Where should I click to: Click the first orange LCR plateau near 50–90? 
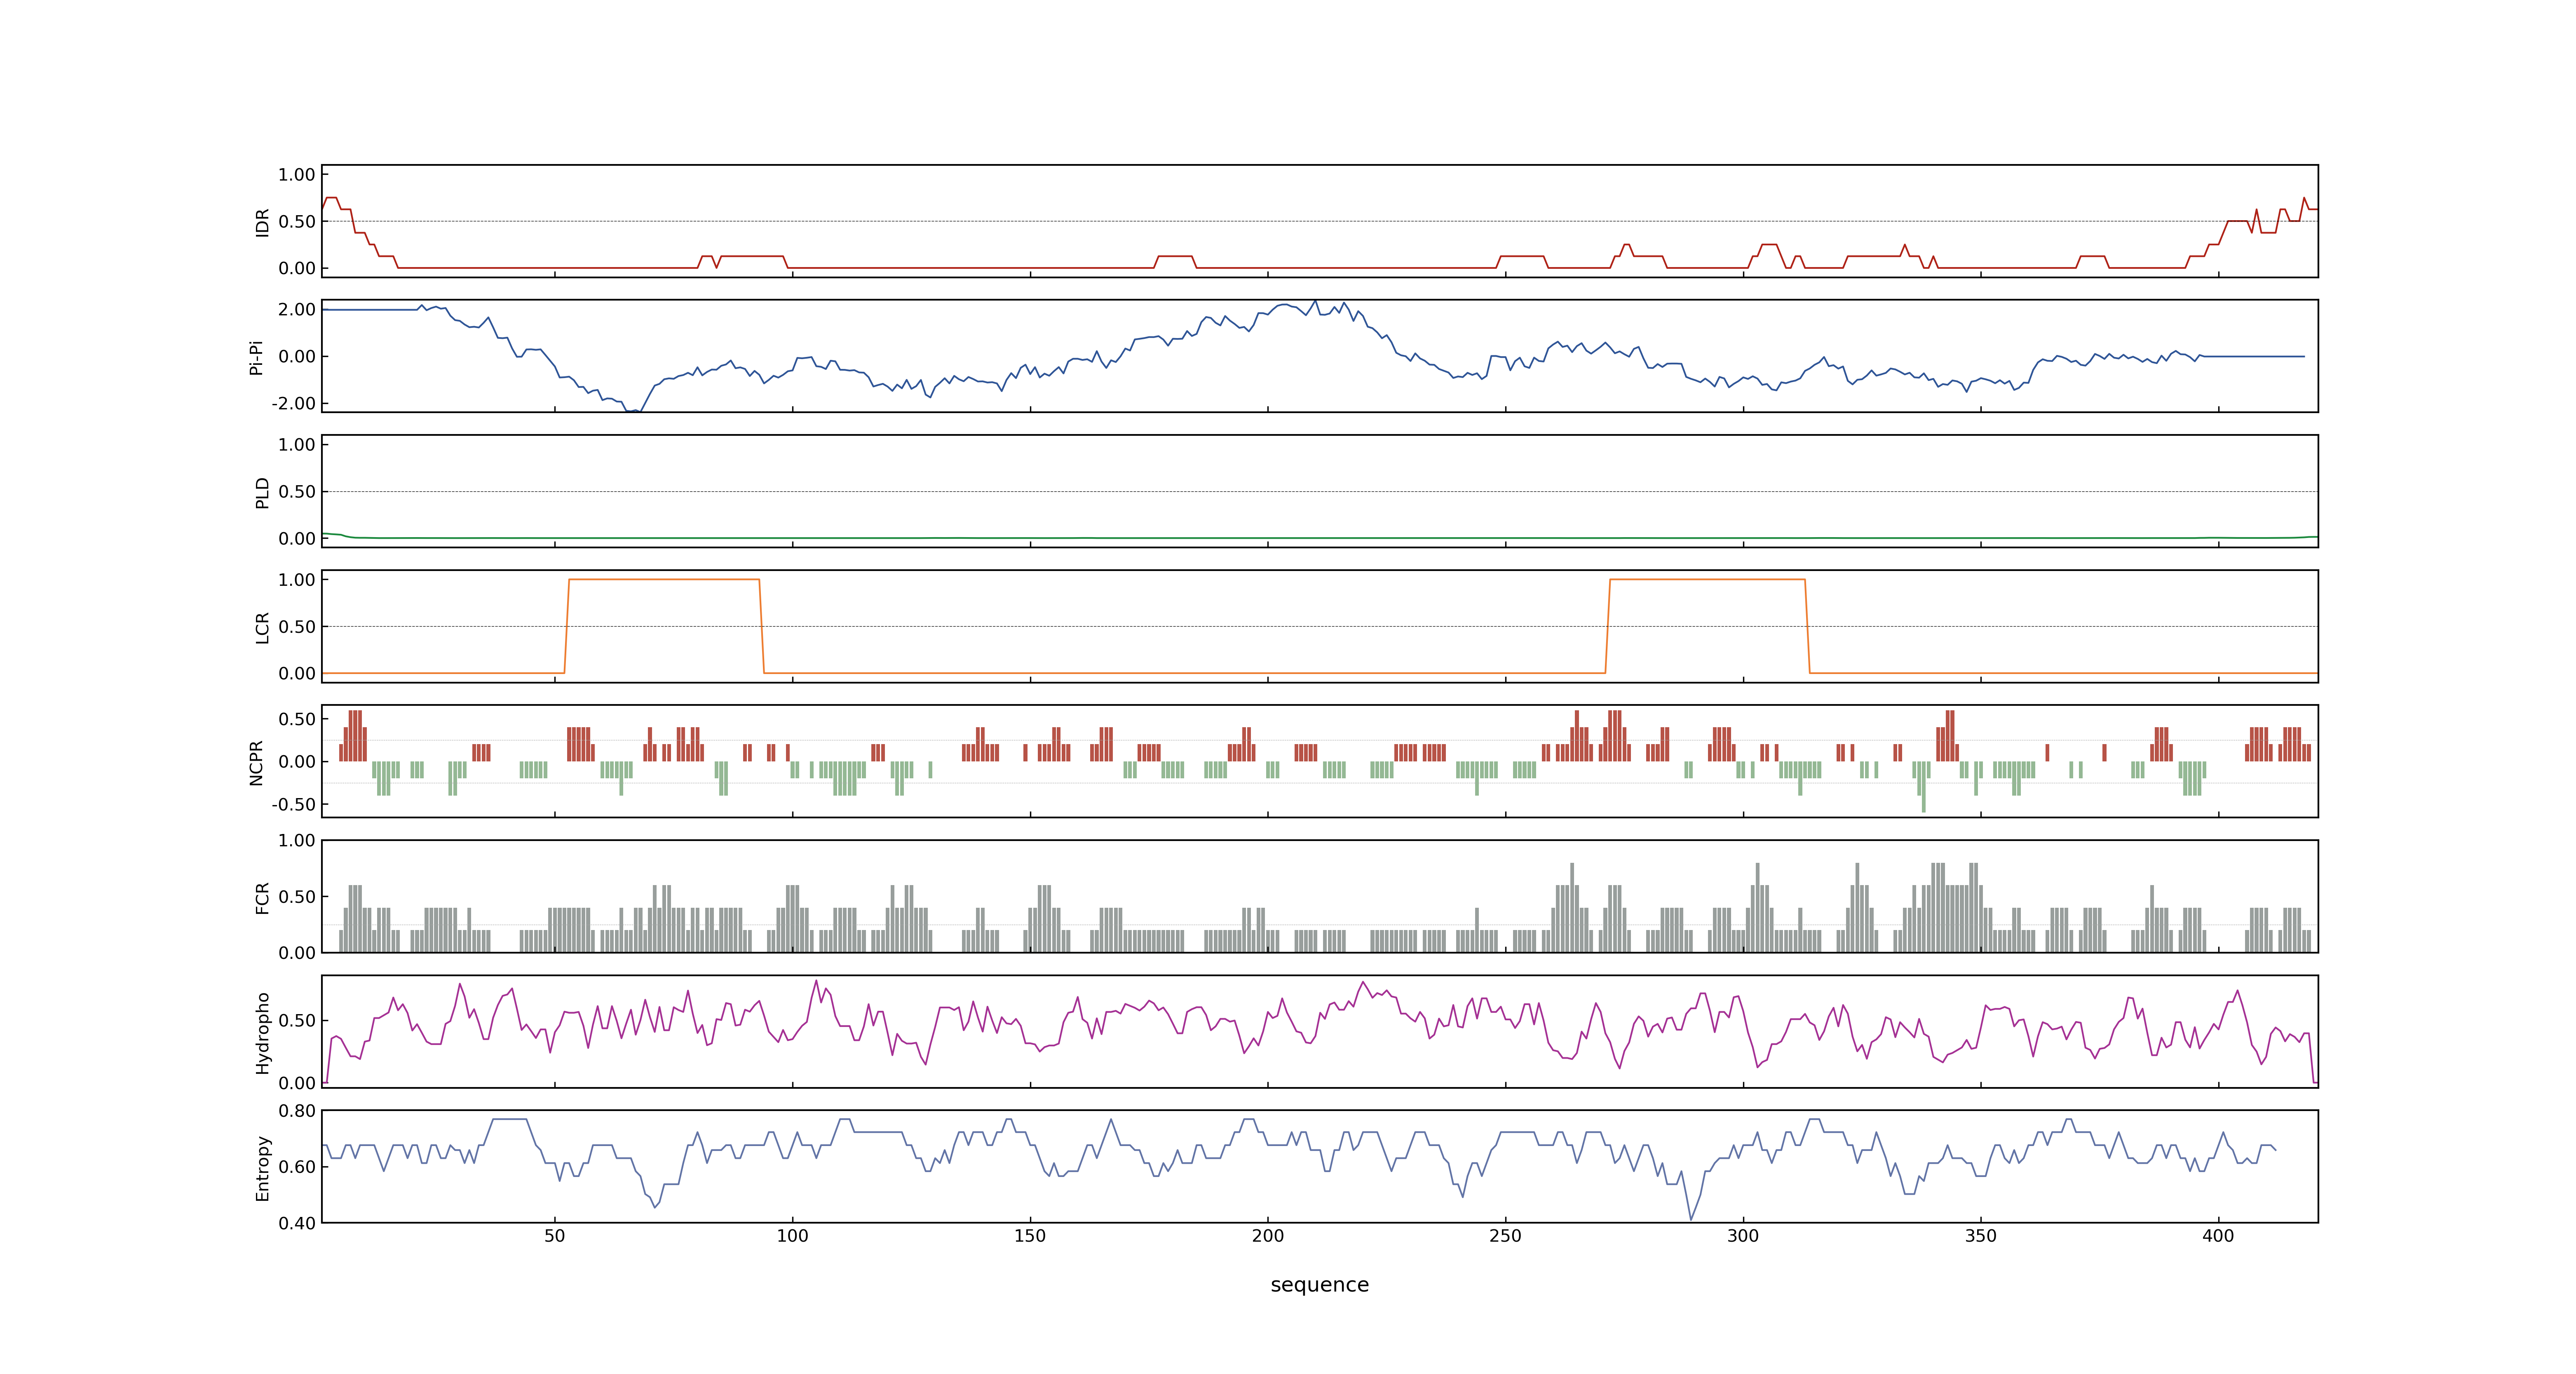pyautogui.click(x=664, y=580)
